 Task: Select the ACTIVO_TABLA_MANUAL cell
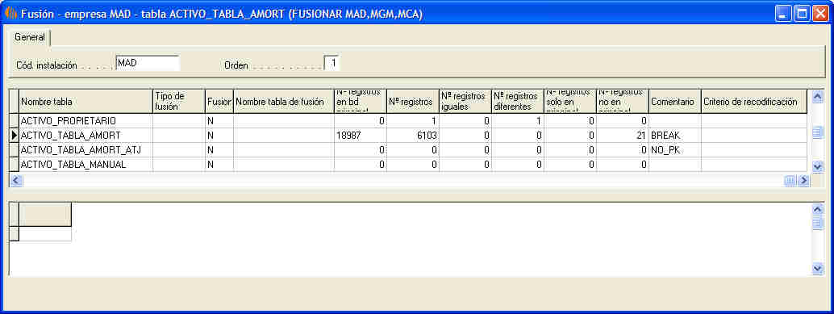[85, 165]
